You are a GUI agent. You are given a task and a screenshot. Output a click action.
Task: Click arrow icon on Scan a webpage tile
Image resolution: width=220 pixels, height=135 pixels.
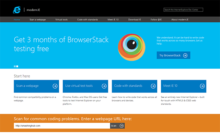[x=55, y=86]
